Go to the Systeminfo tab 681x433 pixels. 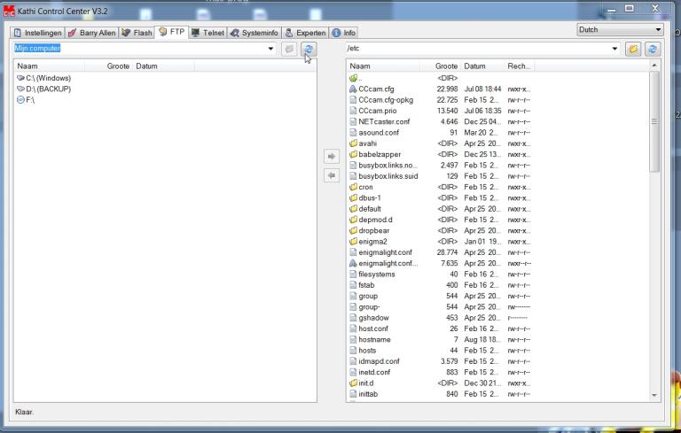pos(254,33)
